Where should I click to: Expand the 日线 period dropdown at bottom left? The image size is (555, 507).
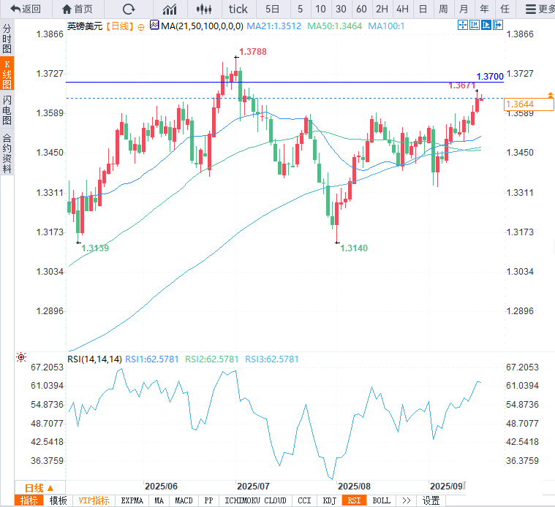pos(39,487)
